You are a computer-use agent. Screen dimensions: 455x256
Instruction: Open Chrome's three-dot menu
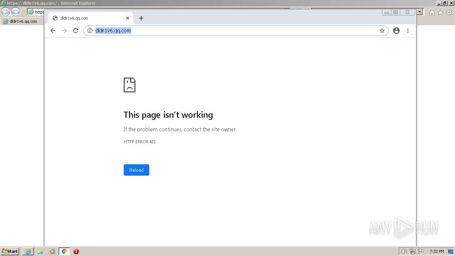[x=408, y=31]
